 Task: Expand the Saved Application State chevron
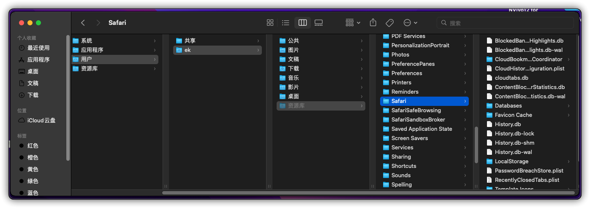point(465,129)
